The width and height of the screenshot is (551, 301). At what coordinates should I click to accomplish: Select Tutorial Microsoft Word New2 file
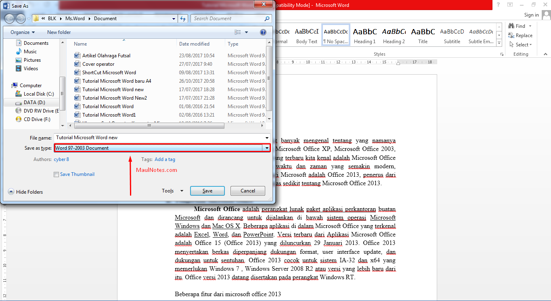pyautogui.click(x=115, y=98)
